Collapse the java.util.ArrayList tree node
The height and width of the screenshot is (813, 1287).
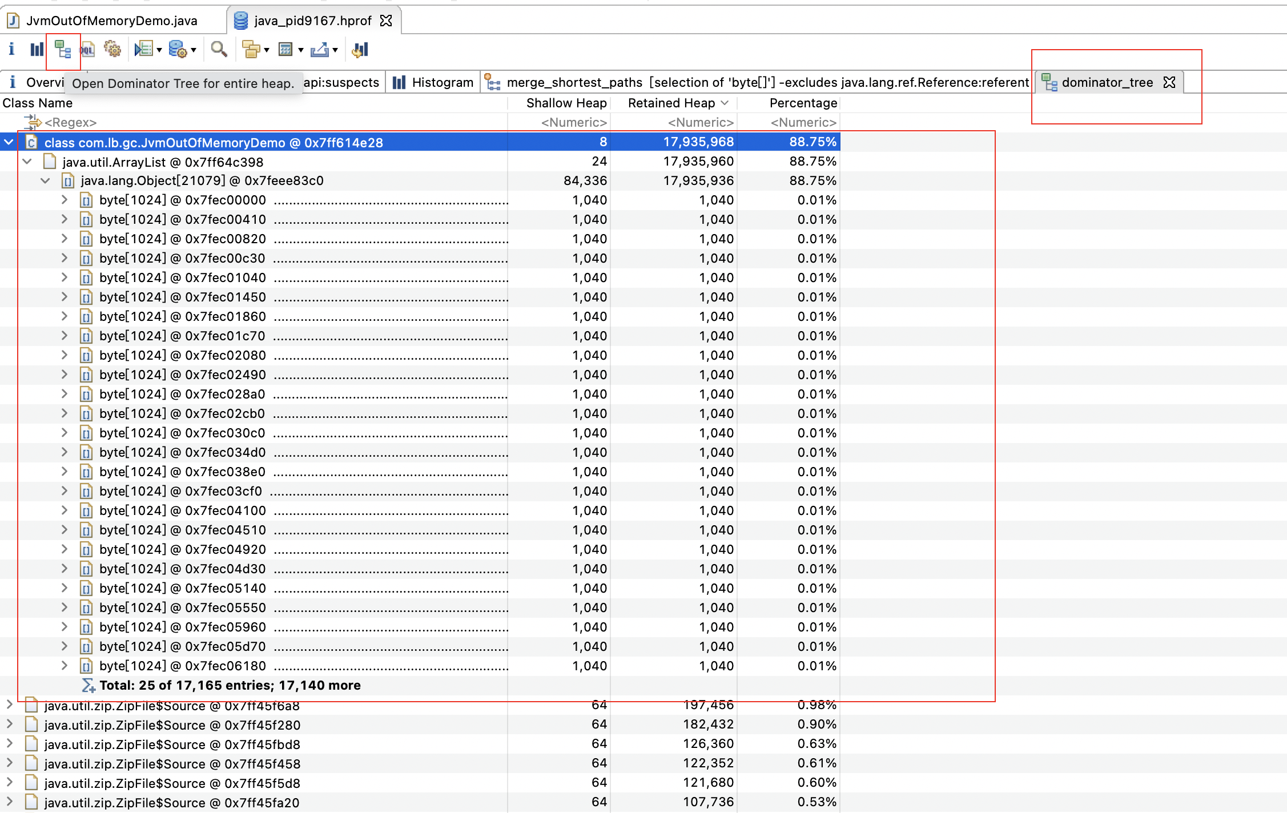pos(27,162)
